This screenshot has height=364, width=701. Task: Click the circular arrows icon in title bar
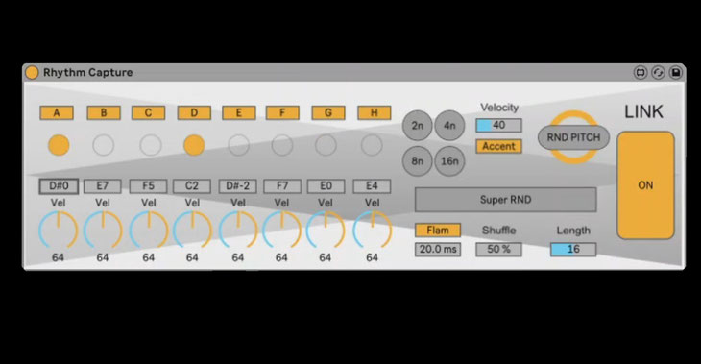tap(658, 72)
